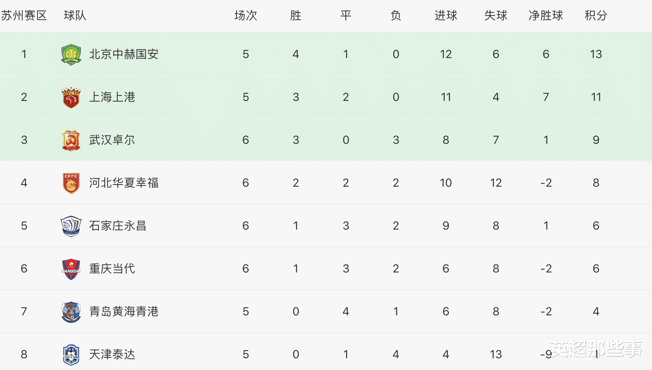Click the Shanghai SIPG team crest icon
This screenshot has height=370, width=652.
pos(71,98)
